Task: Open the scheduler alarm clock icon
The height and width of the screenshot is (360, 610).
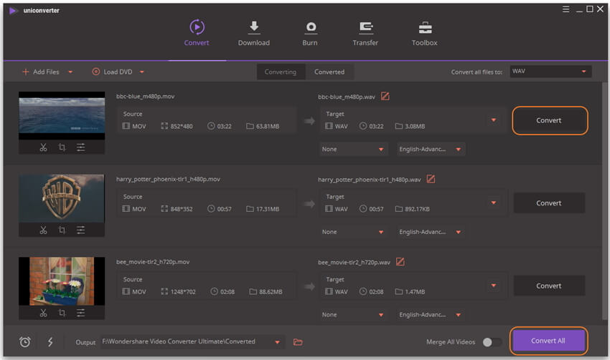Action: [x=25, y=342]
